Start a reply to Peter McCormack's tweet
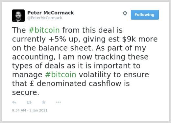Viewport: 171px width, 123px height. 14,102
